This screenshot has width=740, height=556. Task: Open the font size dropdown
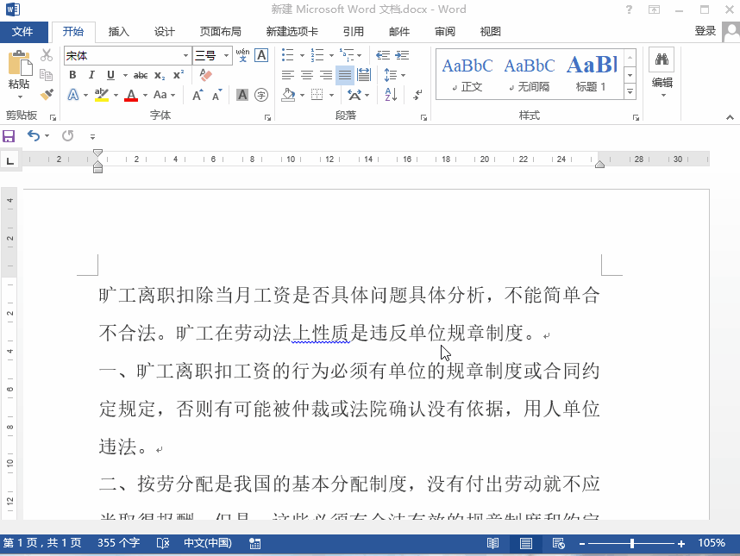[x=227, y=55]
